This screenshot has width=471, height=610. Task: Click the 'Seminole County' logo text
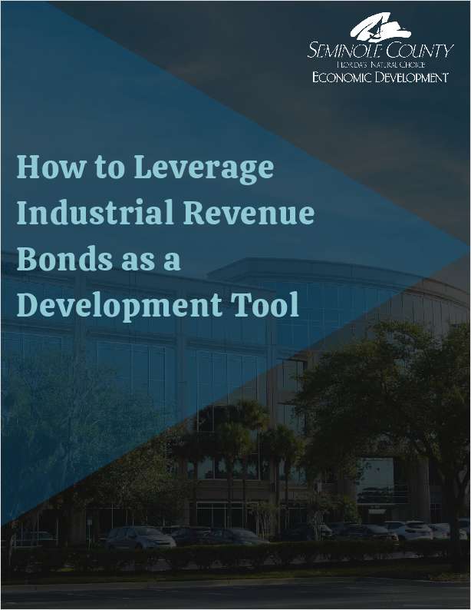click(380, 53)
